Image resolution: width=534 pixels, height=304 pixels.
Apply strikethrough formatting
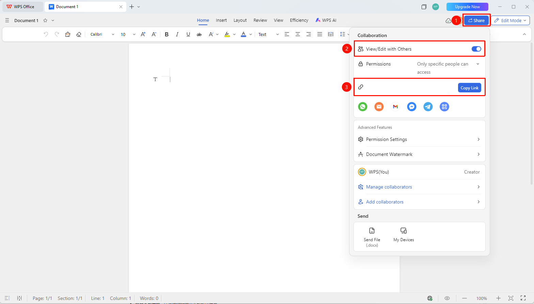(199, 34)
